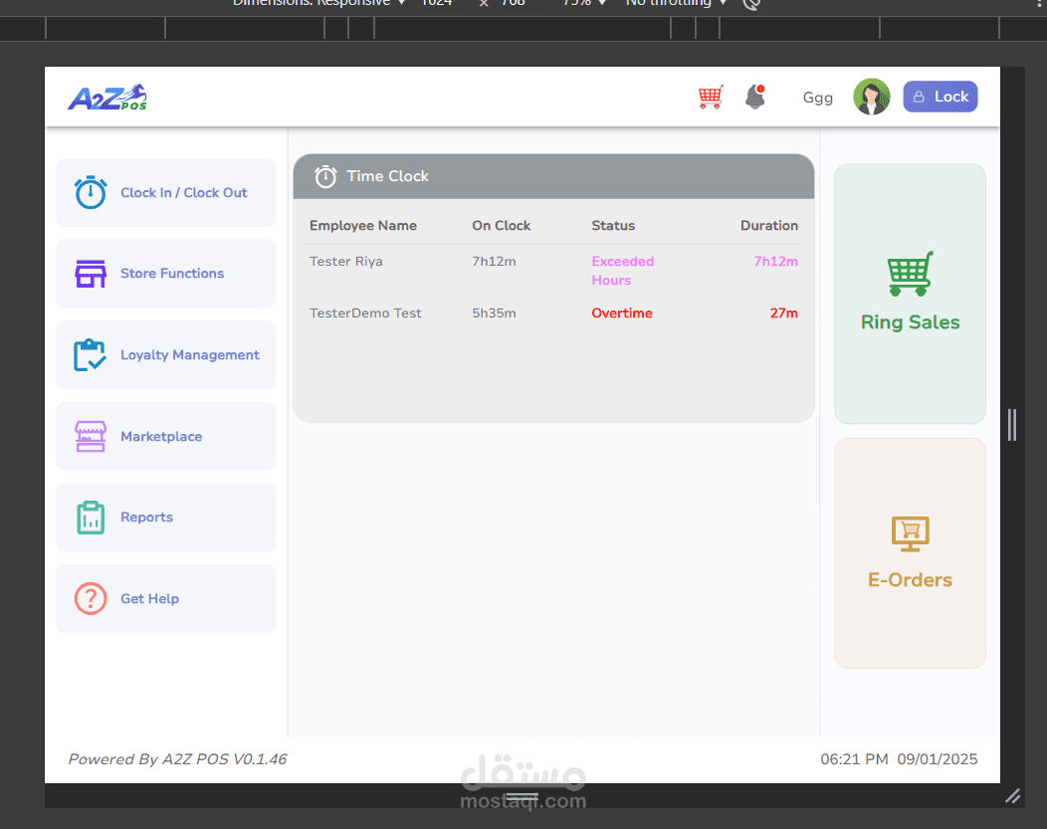Viewport: 1047px width, 829px height.
Task: Click the 06:21 PM time display
Action: (854, 759)
